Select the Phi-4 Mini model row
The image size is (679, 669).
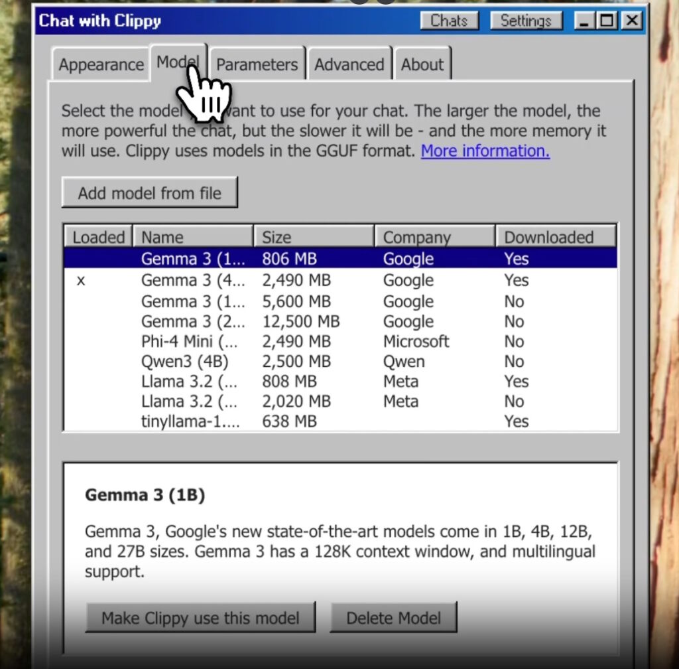(340, 341)
